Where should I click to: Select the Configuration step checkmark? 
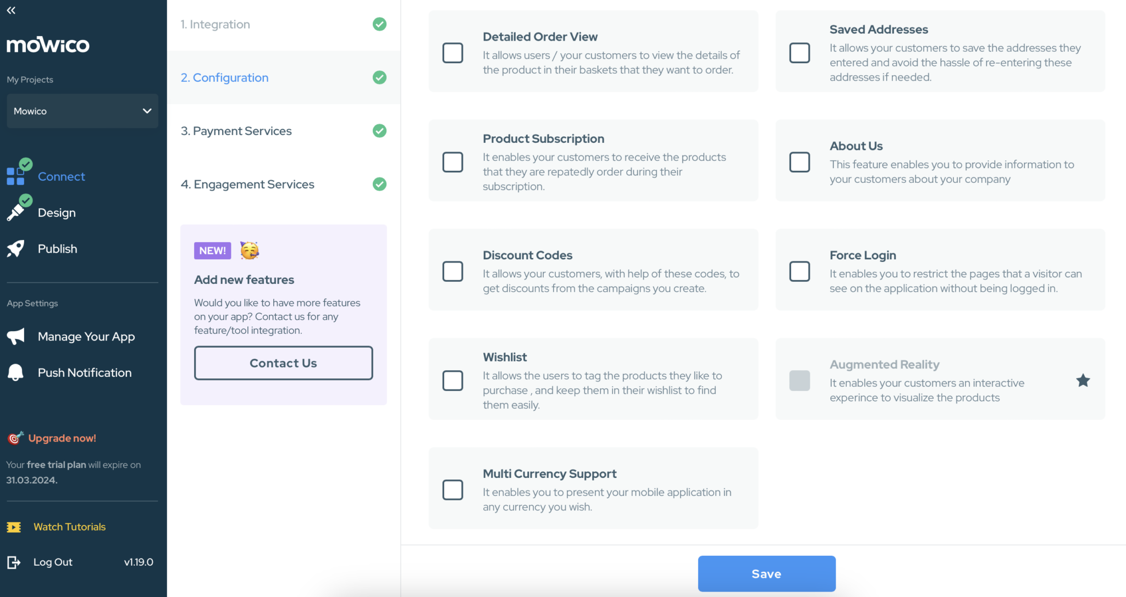coord(379,77)
